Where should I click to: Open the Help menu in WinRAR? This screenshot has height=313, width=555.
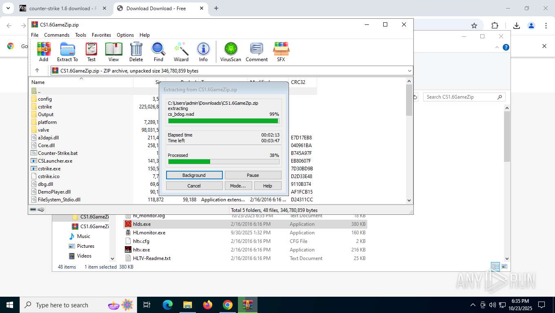(144, 35)
